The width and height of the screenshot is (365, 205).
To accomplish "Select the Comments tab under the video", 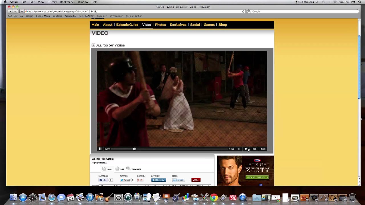I will click(133, 169).
